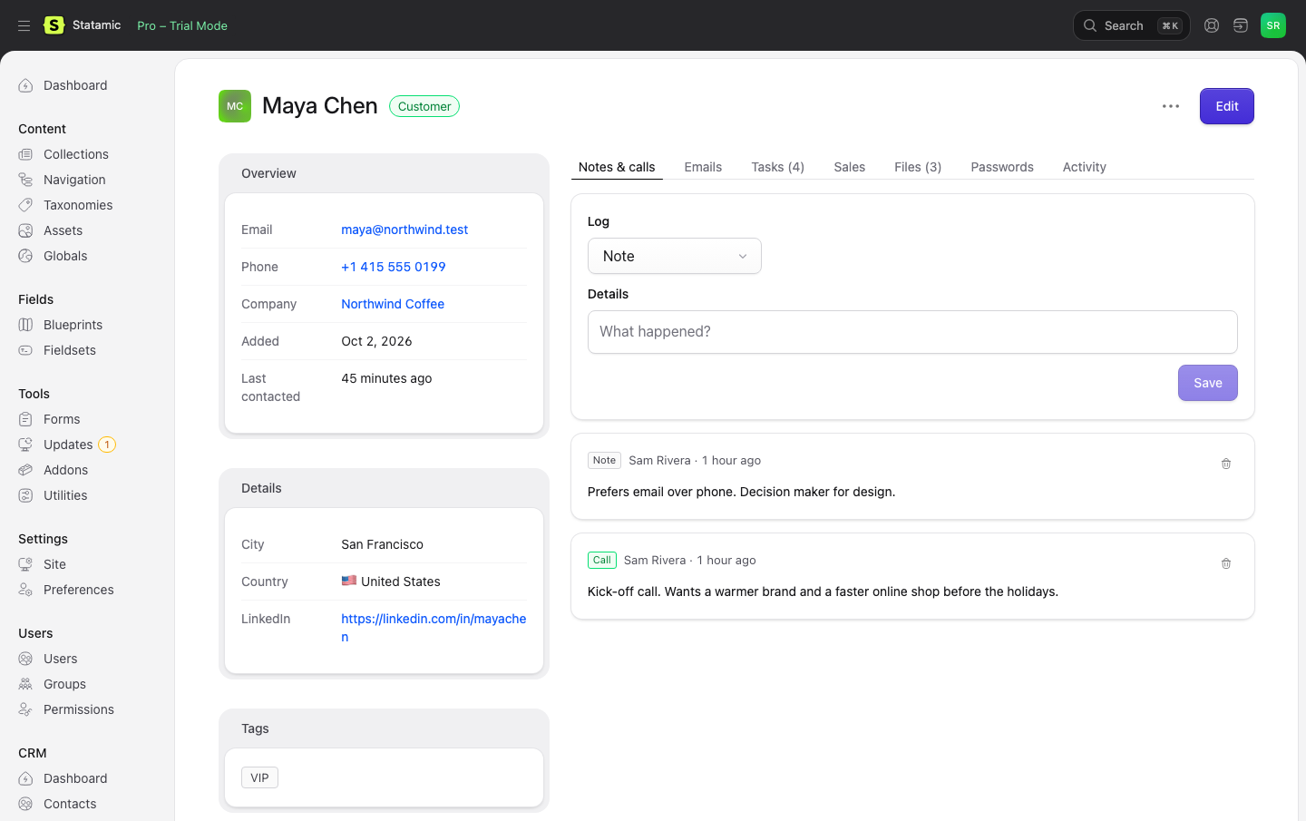Viewport: 1306px width, 821px height.
Task: Click the Note label on Sam Rivera's note
Action: 604,460
